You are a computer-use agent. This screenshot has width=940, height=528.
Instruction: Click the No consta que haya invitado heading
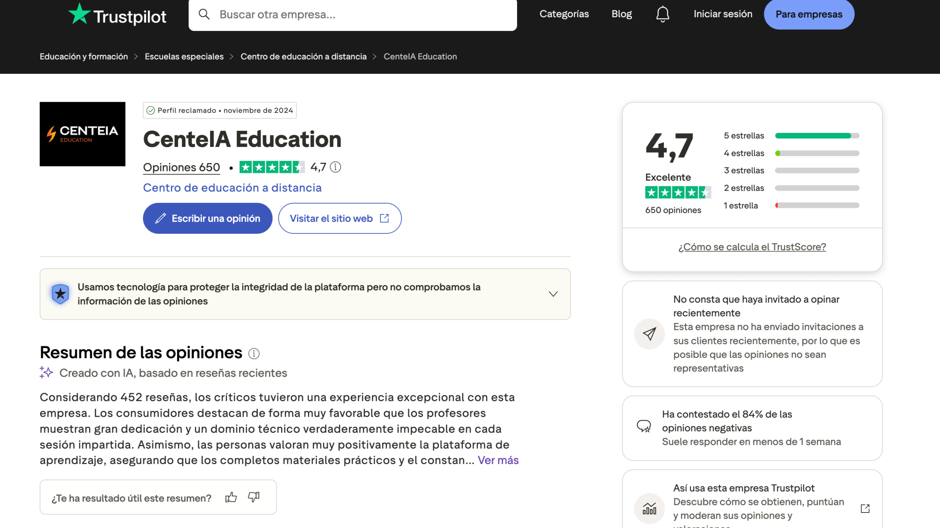pos(756,306)
